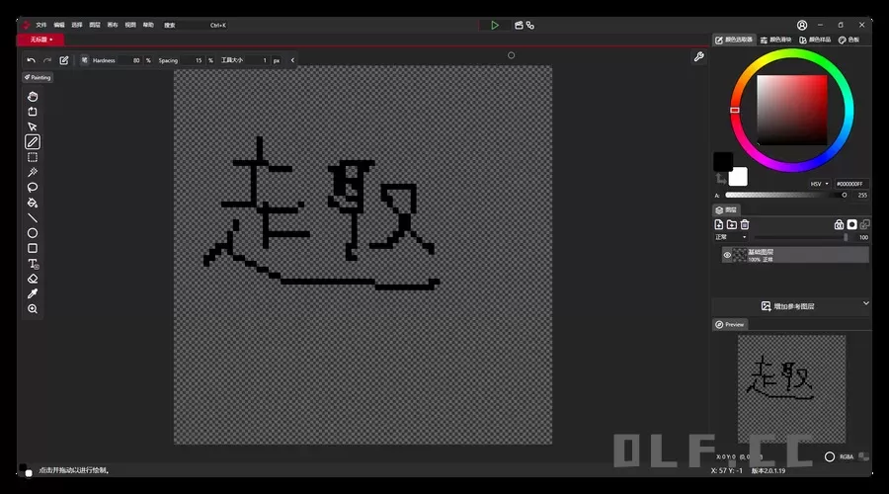Open the 文件 menu
The image size is (889, 494).
41,25
